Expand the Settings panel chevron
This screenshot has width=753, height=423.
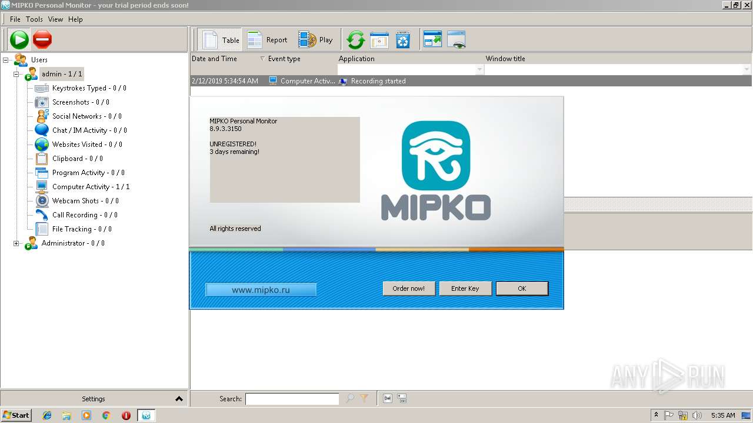[179, 399]
